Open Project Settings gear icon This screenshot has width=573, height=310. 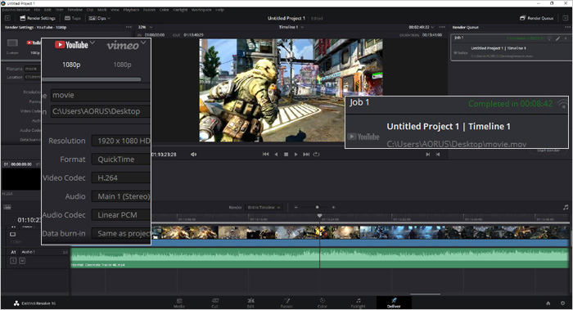[563, 303]
